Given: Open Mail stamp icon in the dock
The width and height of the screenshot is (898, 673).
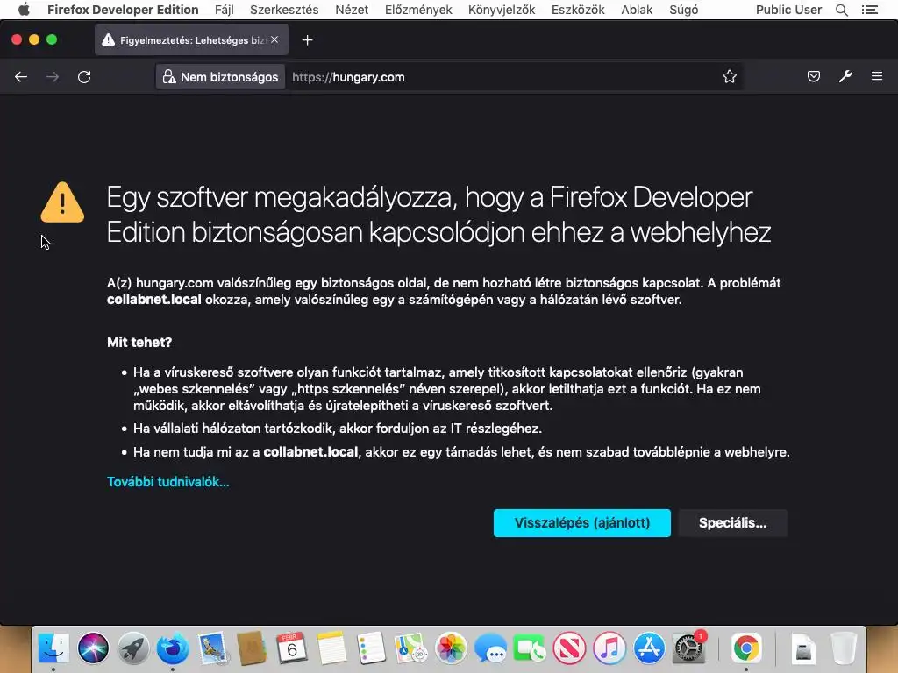Looking at the screenshot, I should pyautogui.click(x=213, y=648).
